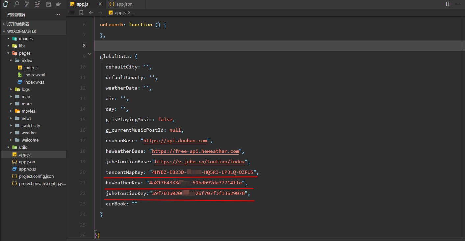Image resolution: width=465 pixels, height=241 pixels.
Task: Expand the map folder
Action: click(x=33, y=96)
